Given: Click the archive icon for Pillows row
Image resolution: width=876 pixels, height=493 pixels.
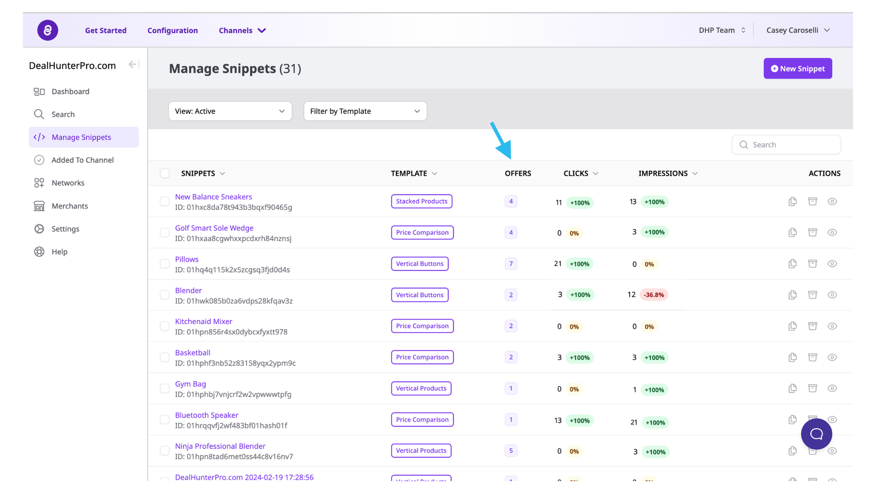Looking at the screenshot, I should point(812,264).
